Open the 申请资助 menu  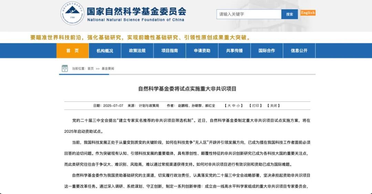point(202,51)
